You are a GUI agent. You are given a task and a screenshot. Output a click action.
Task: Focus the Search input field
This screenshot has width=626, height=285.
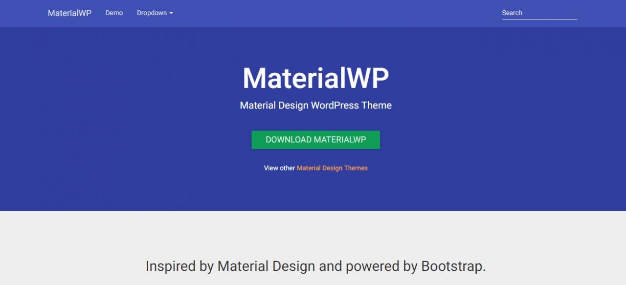(539, 13)
